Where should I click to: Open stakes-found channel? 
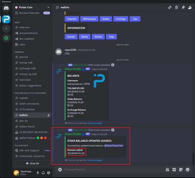[x=32, y=127]
